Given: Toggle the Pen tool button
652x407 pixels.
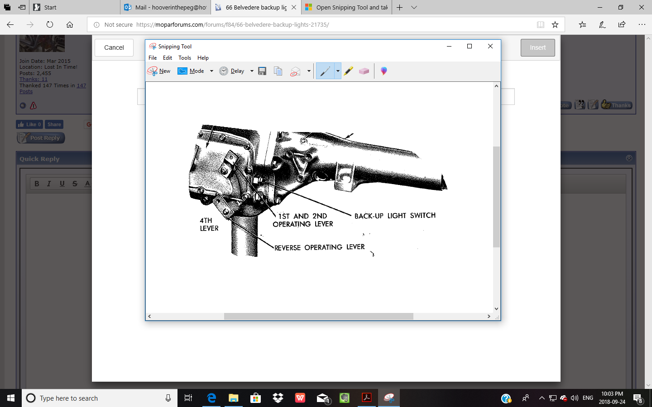Looking at the screenshot, I should tap(325, 71).
